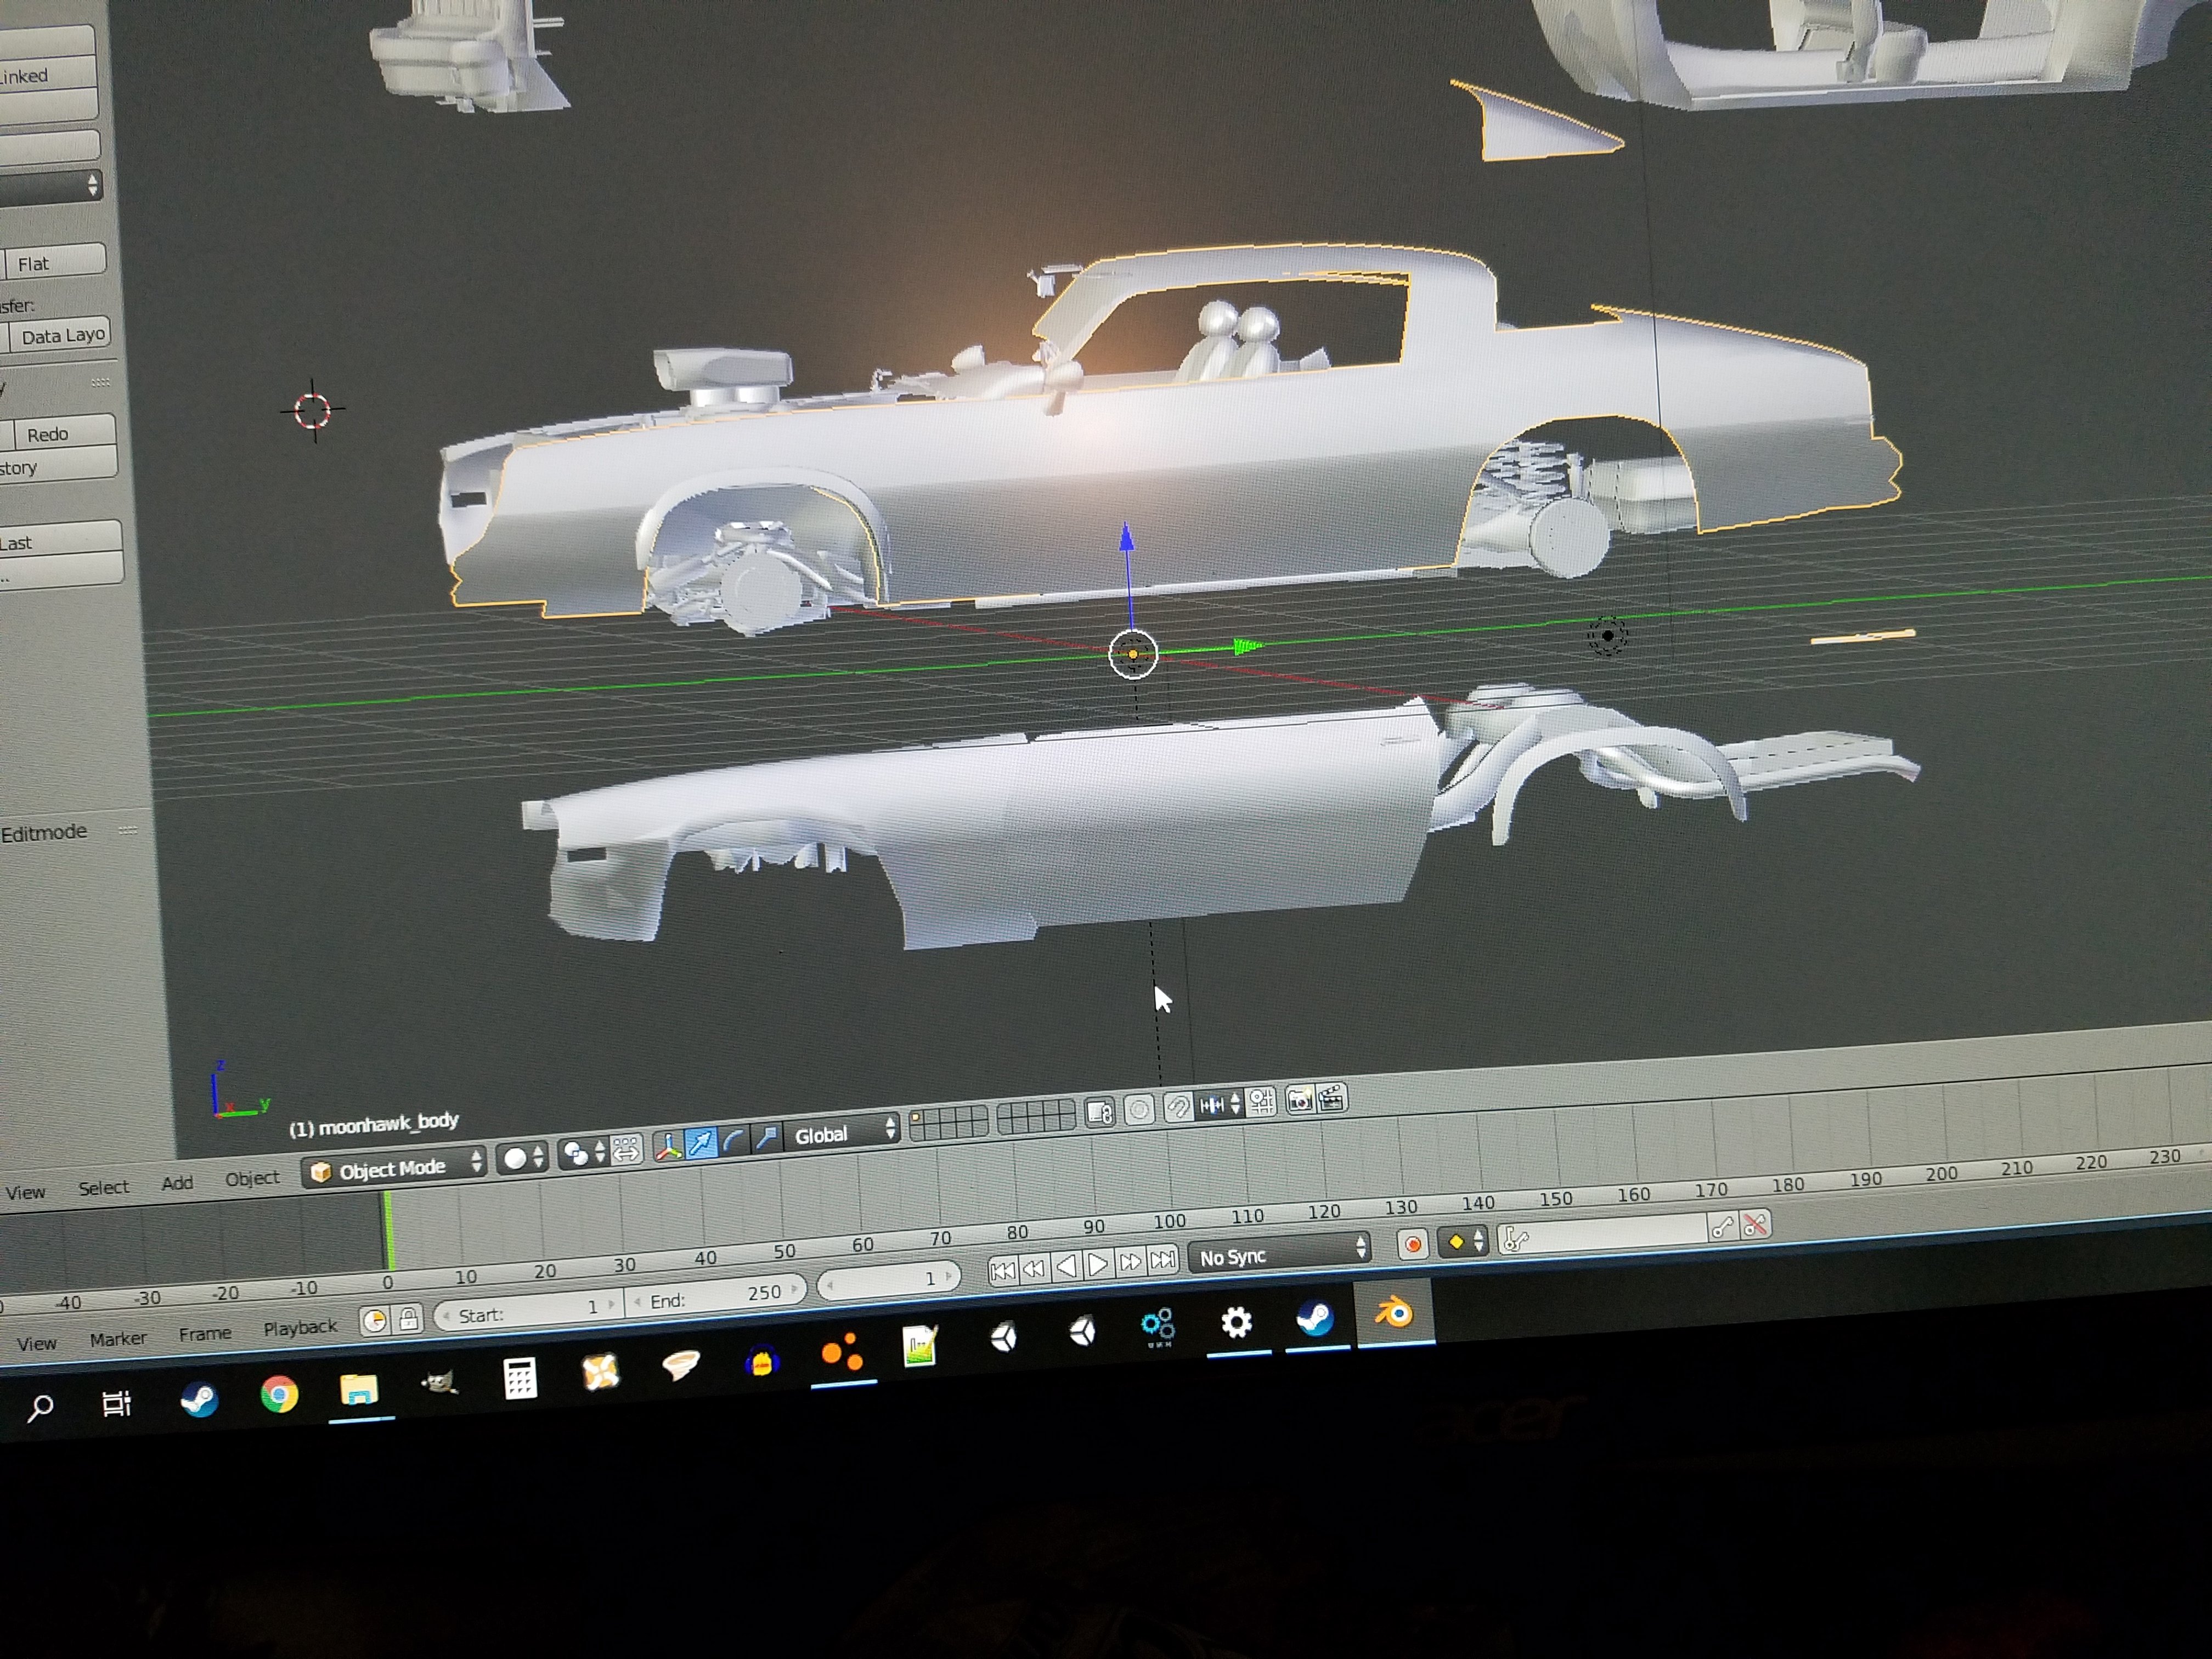Jump to the last frame
The image size is (2212, 1659).
(1162, 1259)
